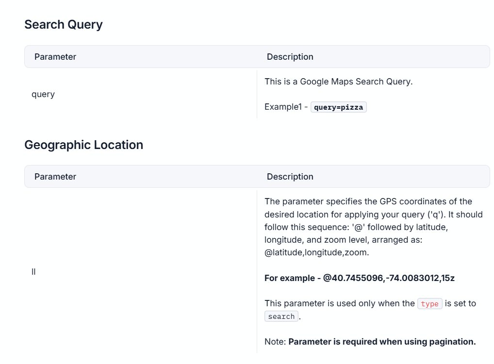Select the Geographic Location heading
The height and width of the screenshot is (364, 494).
83,145
